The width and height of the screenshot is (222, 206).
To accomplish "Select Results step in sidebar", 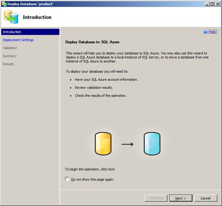I will 8,64.
